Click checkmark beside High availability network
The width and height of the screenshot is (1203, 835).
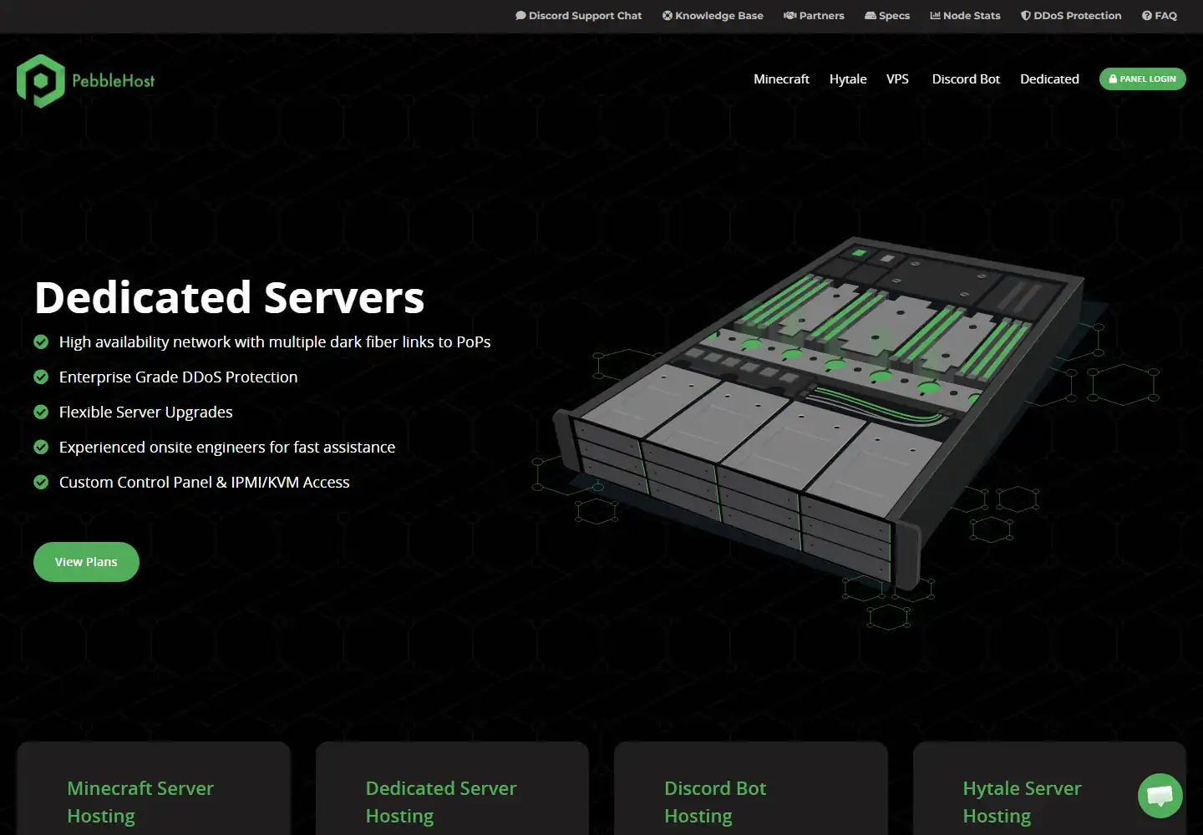[x=41, y=342]
